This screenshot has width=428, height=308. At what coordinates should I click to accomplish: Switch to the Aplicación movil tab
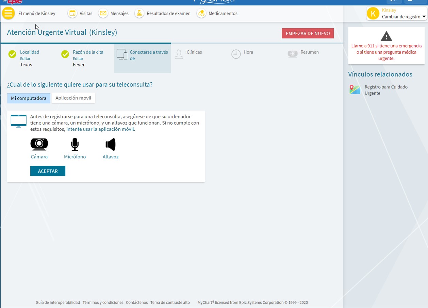point(73,98)
